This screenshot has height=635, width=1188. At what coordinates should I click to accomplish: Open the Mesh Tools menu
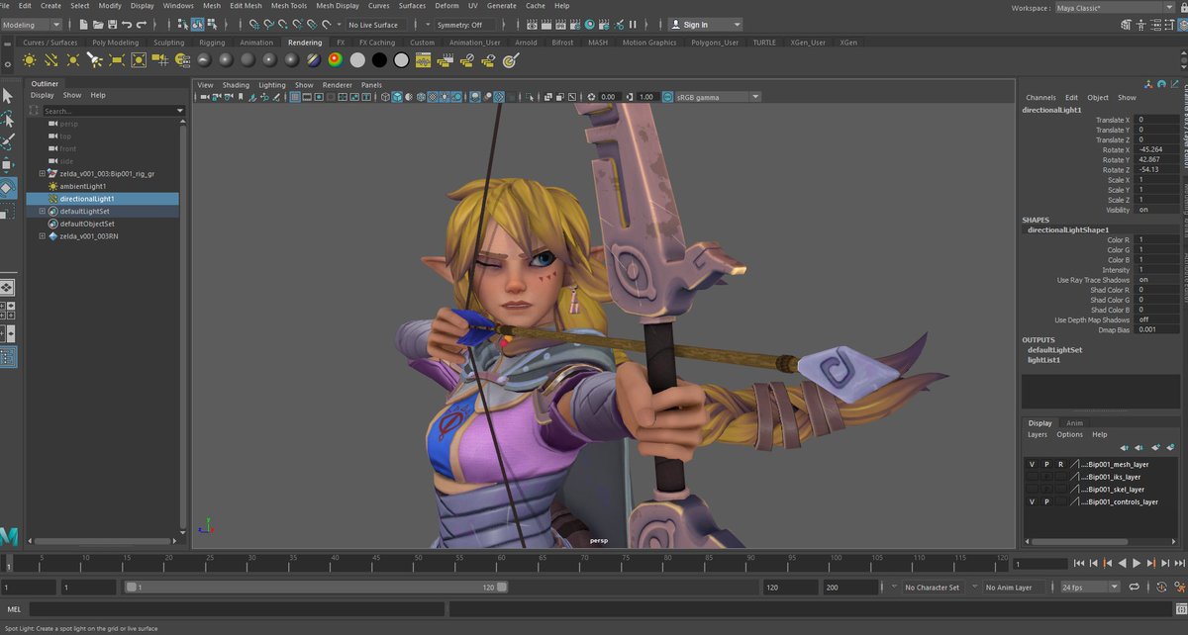[x=289, y=5]
